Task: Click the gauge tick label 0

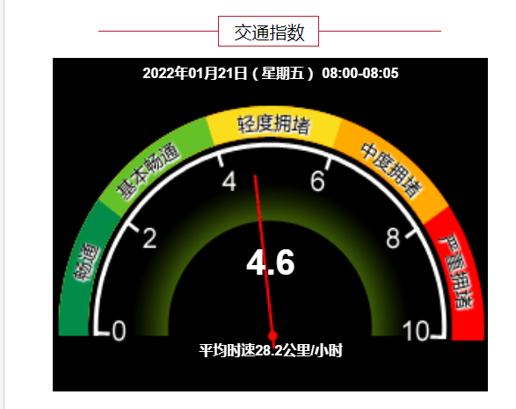Action: (119, 331)
